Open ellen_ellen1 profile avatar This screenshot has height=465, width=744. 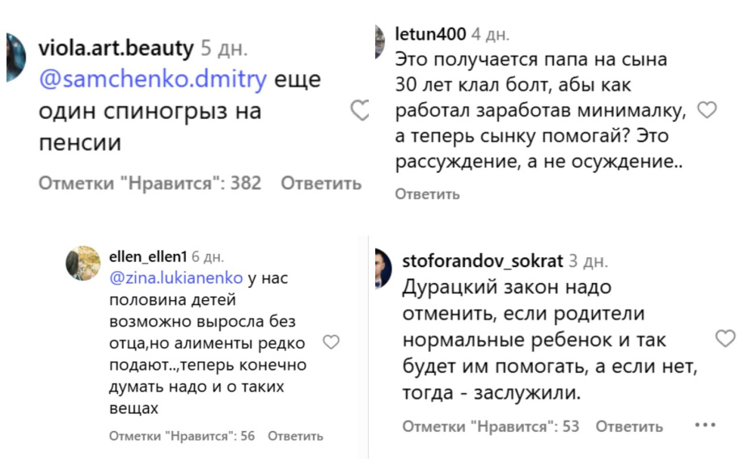tap(82, 263)
